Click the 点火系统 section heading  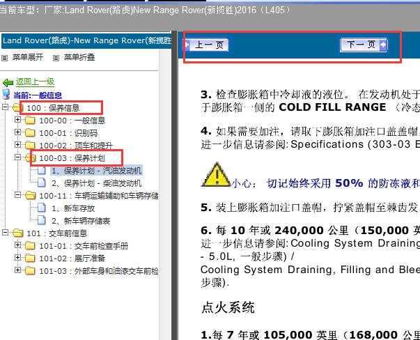pyautogui.click(x=227, y=307)
